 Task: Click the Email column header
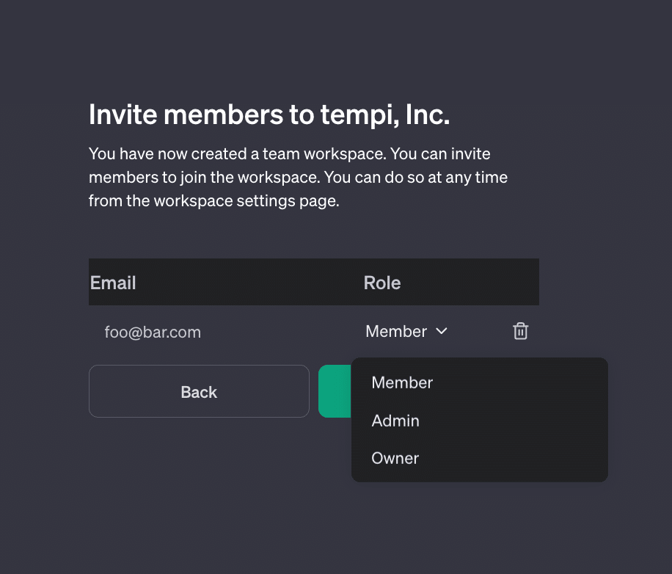tap(113, 283)
